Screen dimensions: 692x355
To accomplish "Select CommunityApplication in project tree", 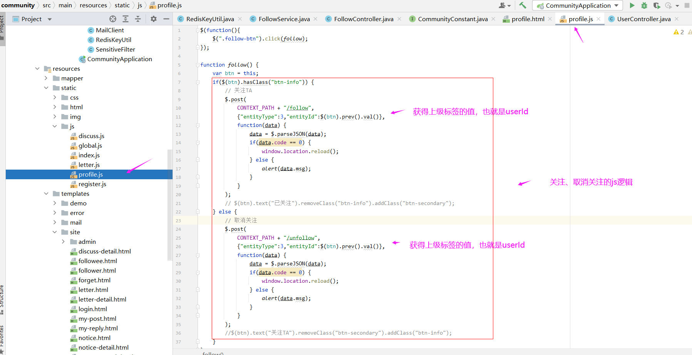I will click(x=119, y=59).
